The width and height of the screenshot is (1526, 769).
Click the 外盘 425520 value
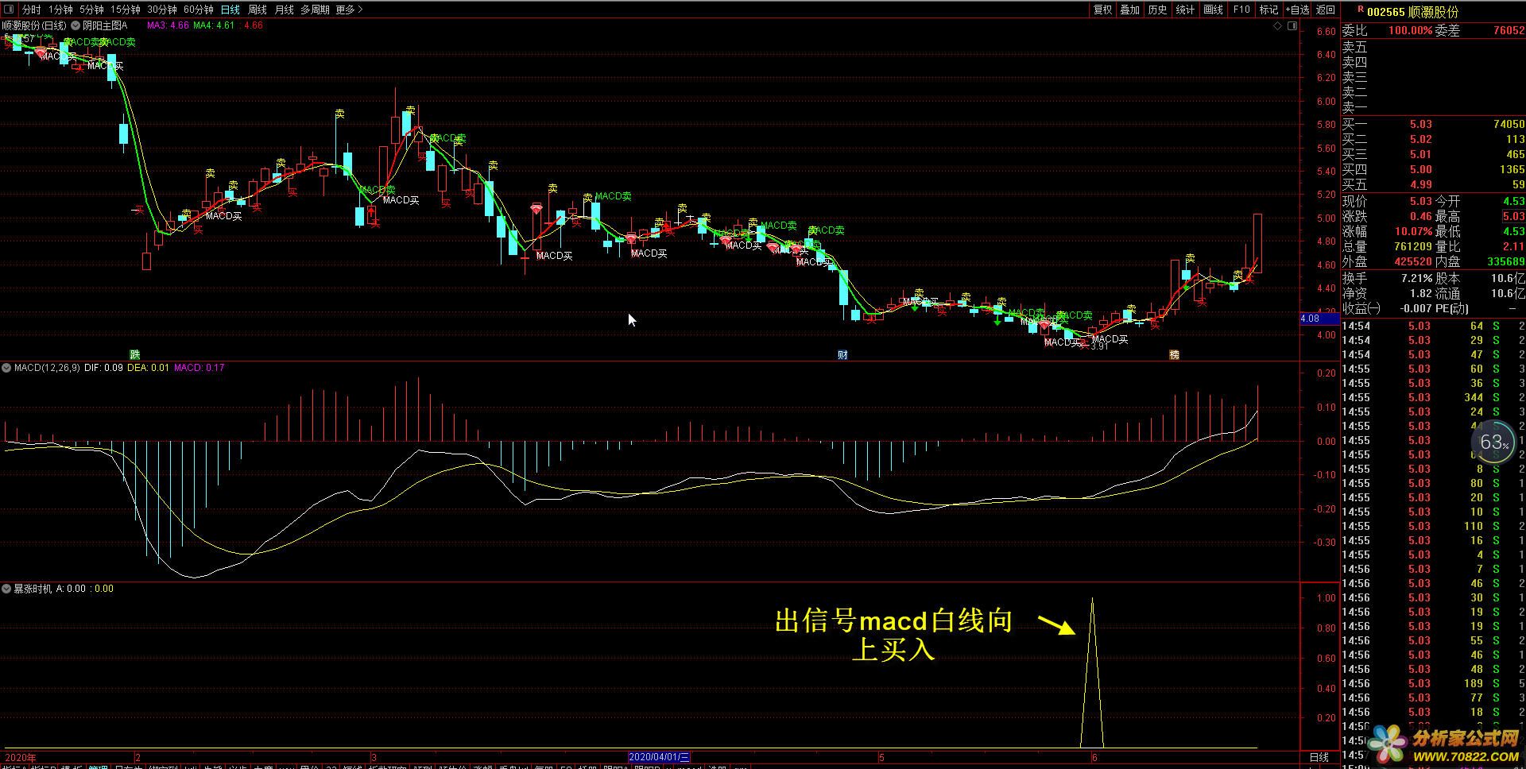tap(1412, 261)
